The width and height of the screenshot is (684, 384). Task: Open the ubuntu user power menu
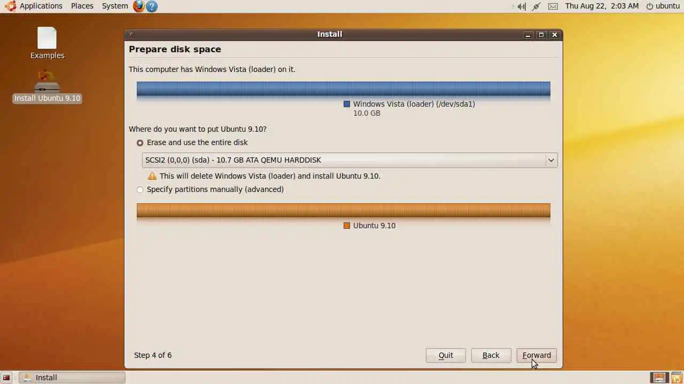coord(663,6)
